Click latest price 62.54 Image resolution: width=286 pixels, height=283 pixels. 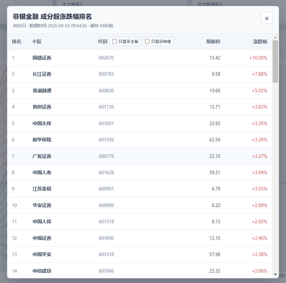214,140
